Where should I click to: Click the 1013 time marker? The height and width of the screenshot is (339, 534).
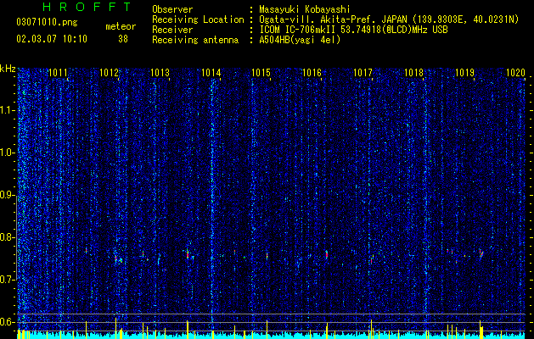(160, 72)
